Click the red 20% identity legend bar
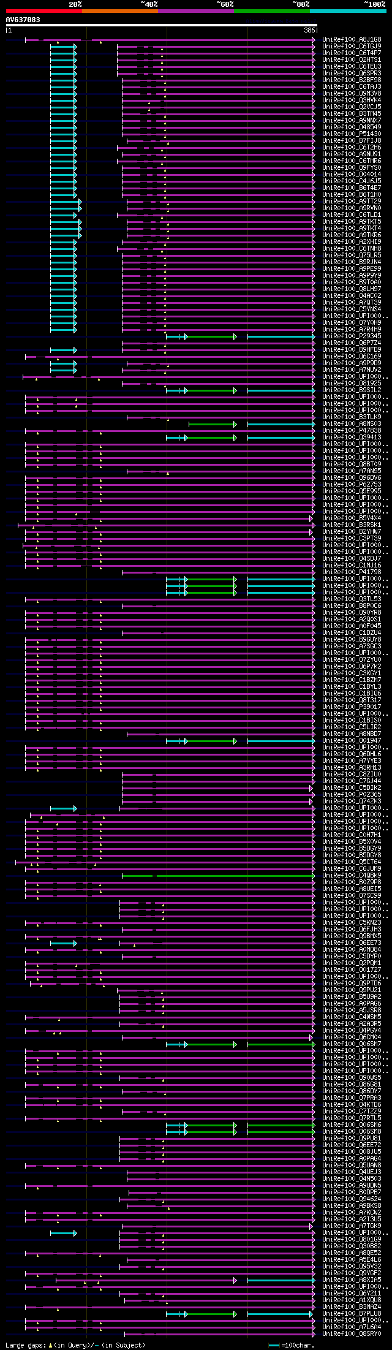Viewport: 392px width, 1350px height. click(44, 11)
